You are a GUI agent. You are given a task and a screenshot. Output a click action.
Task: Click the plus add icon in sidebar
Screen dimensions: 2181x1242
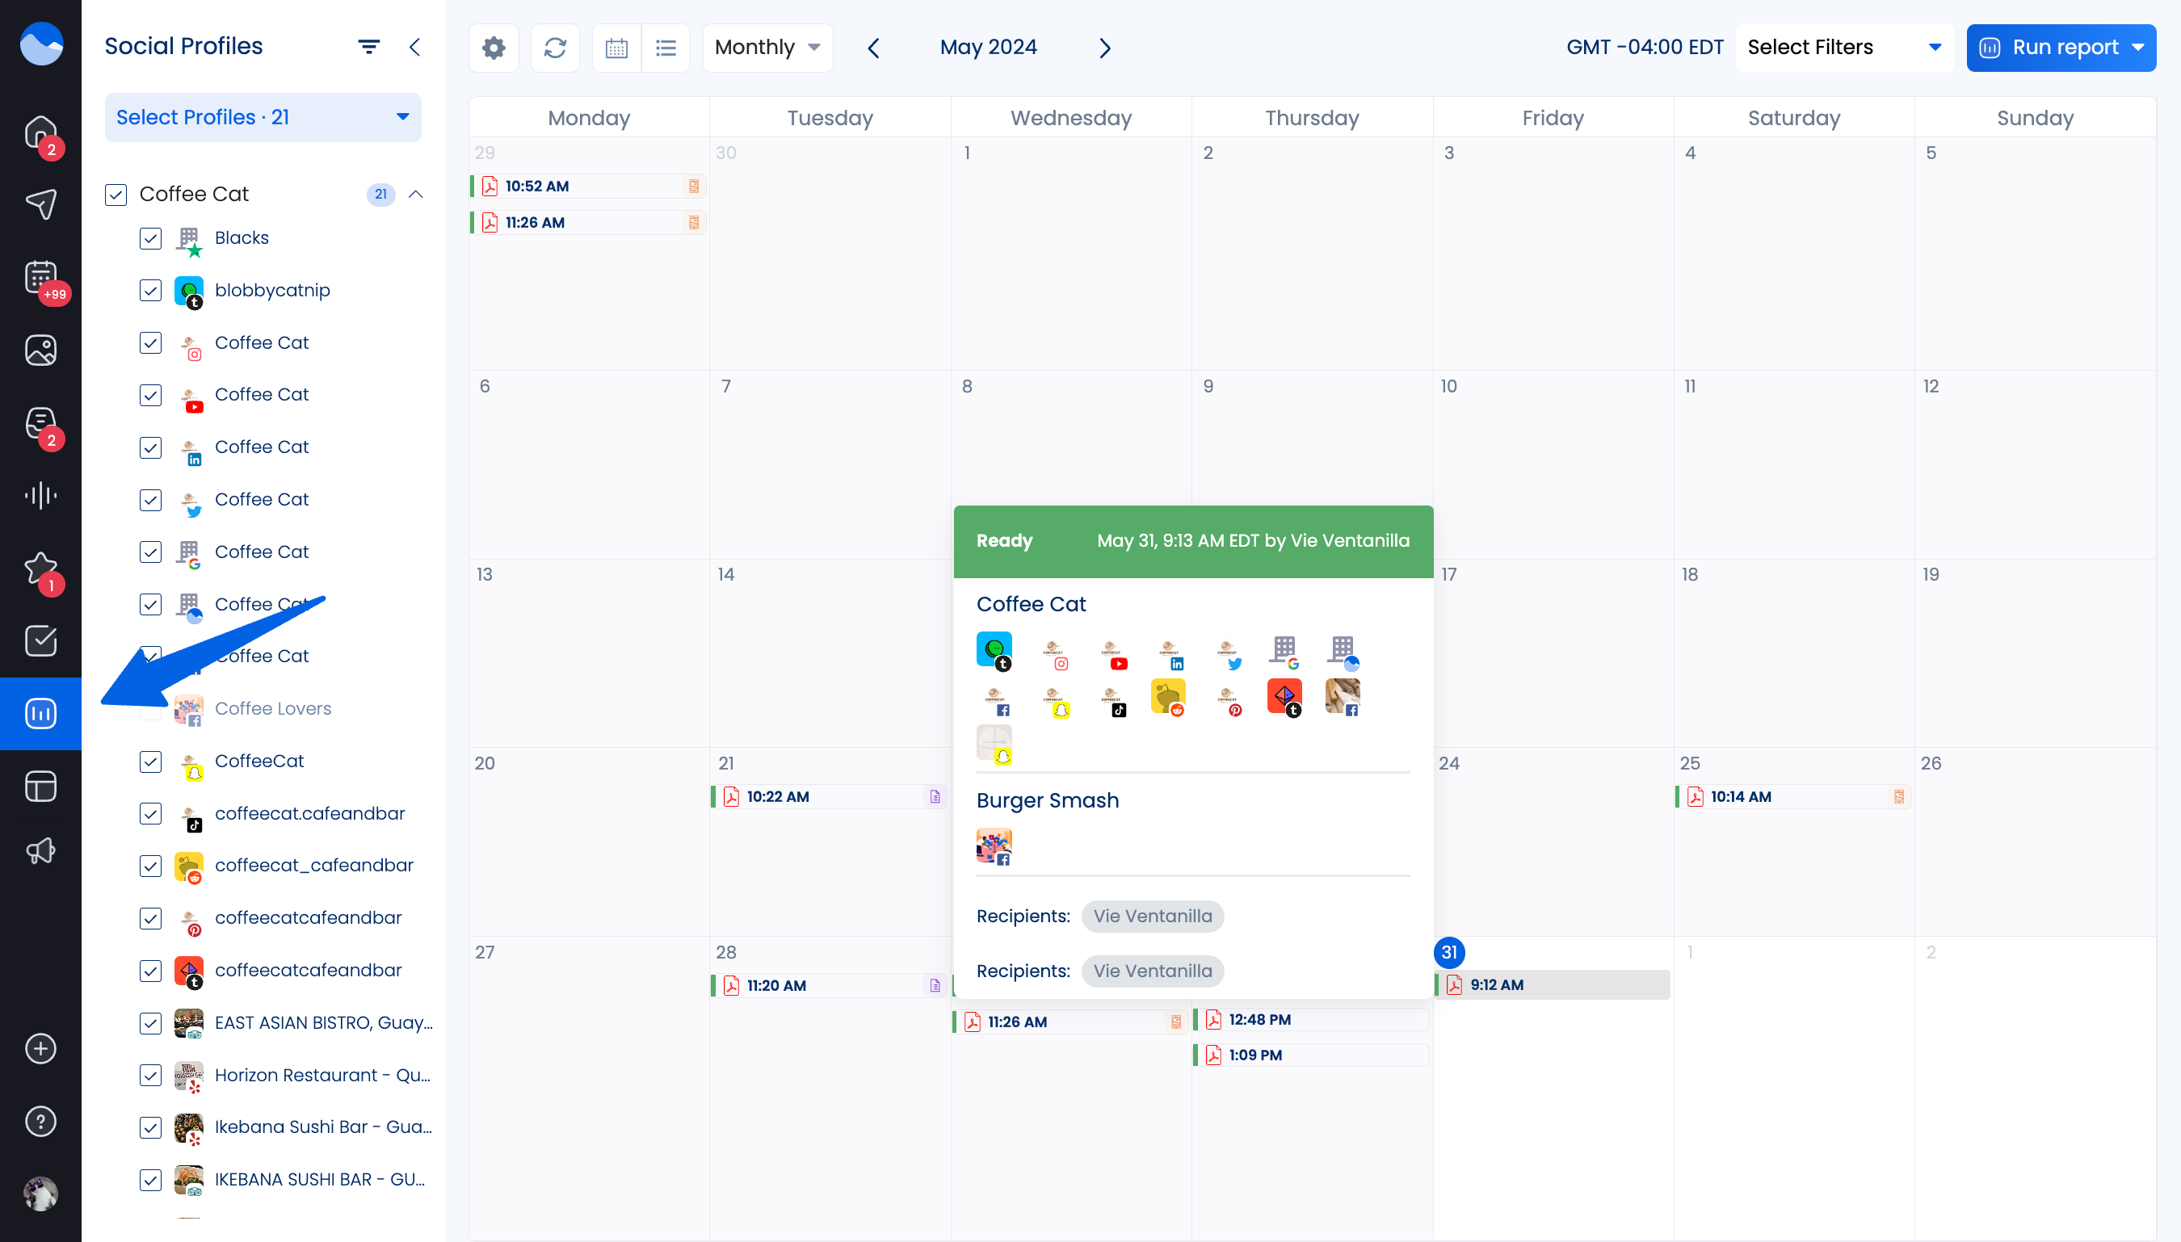coord(40,1048)
